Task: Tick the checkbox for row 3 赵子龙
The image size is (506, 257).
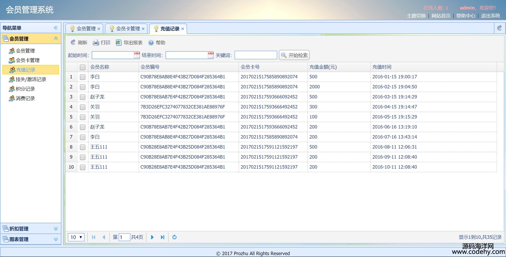Action: (82, 97)
